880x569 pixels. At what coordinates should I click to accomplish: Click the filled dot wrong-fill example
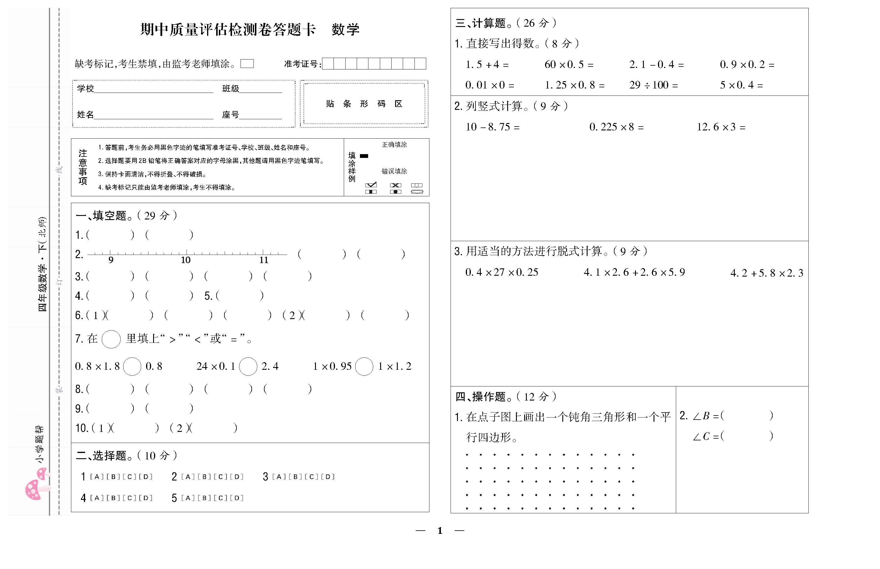click(x=396, y=192)
